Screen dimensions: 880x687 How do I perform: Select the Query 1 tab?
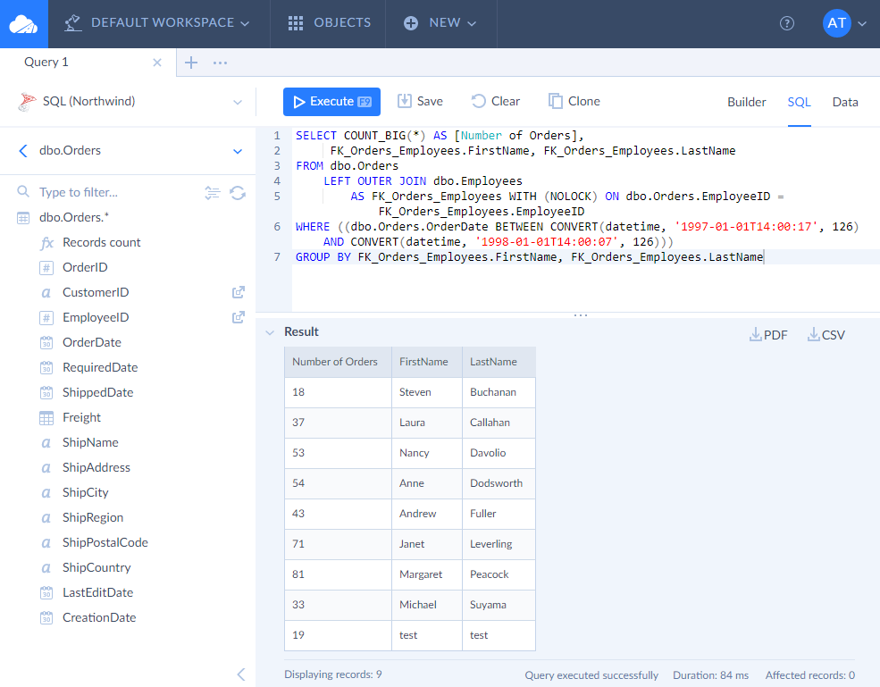[46, 63]
